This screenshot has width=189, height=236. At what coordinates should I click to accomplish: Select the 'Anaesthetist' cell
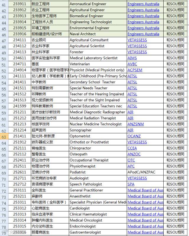coord(98,196)
